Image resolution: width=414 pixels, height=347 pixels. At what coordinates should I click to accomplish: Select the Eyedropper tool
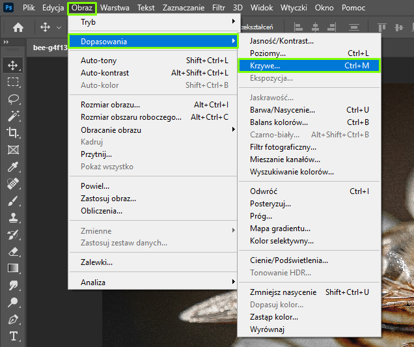click(x=13, y=167)
